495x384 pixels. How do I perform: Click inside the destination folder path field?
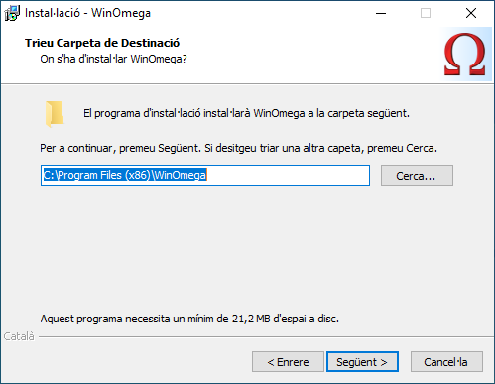tap(205, 176)
